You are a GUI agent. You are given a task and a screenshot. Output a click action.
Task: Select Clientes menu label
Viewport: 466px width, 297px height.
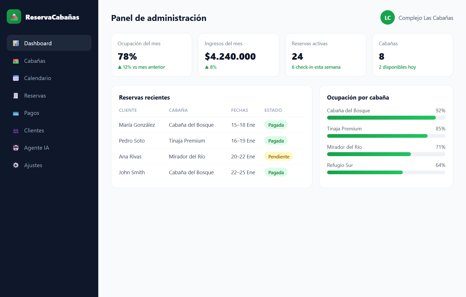pos(34,130)
